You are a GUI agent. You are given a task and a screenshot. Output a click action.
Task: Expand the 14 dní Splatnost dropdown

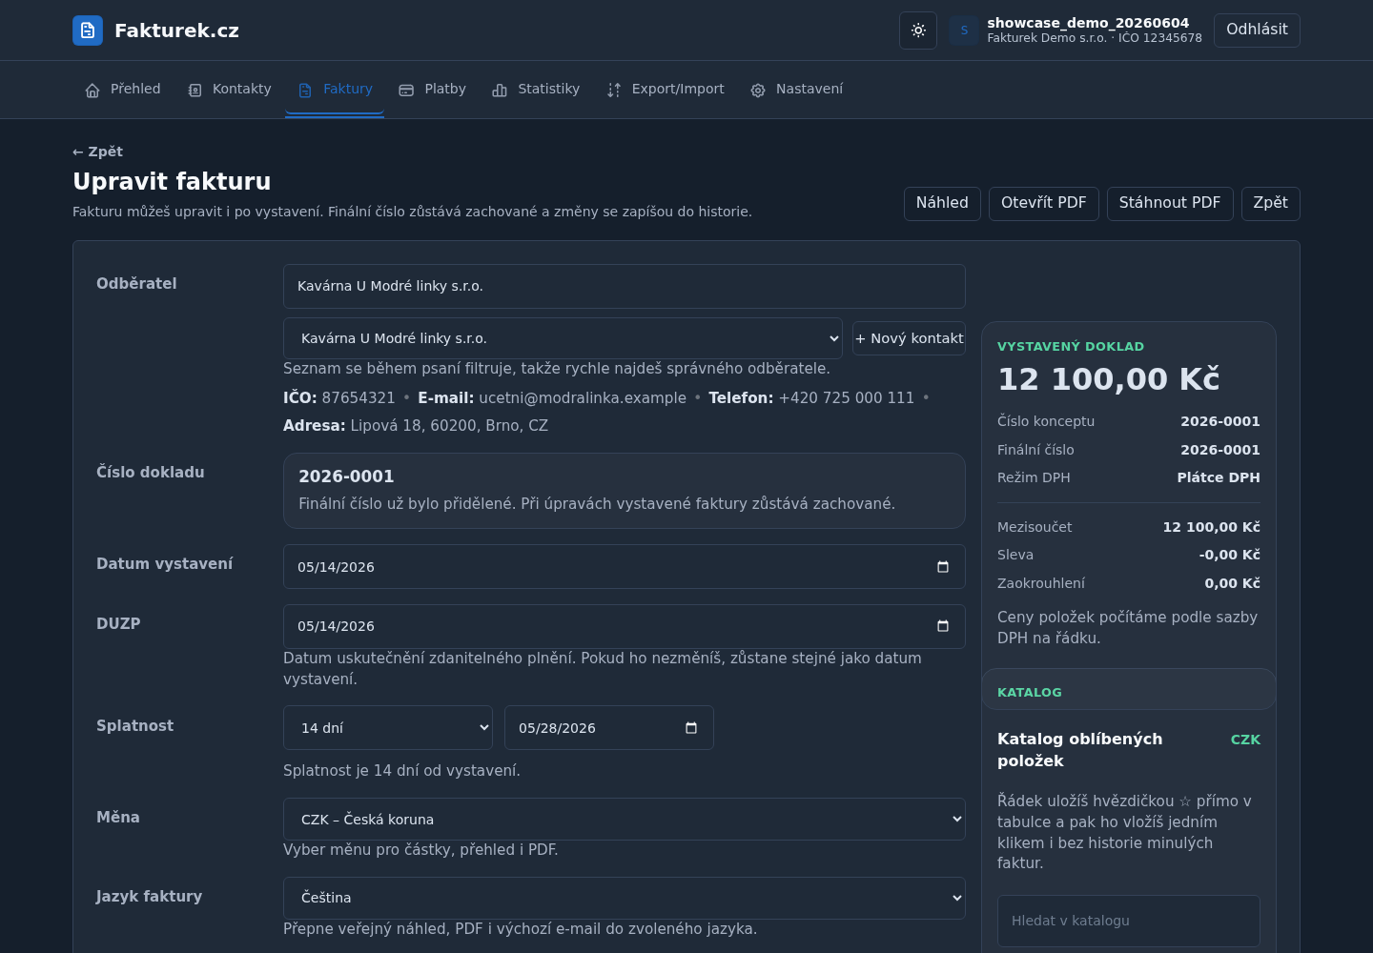388,728
